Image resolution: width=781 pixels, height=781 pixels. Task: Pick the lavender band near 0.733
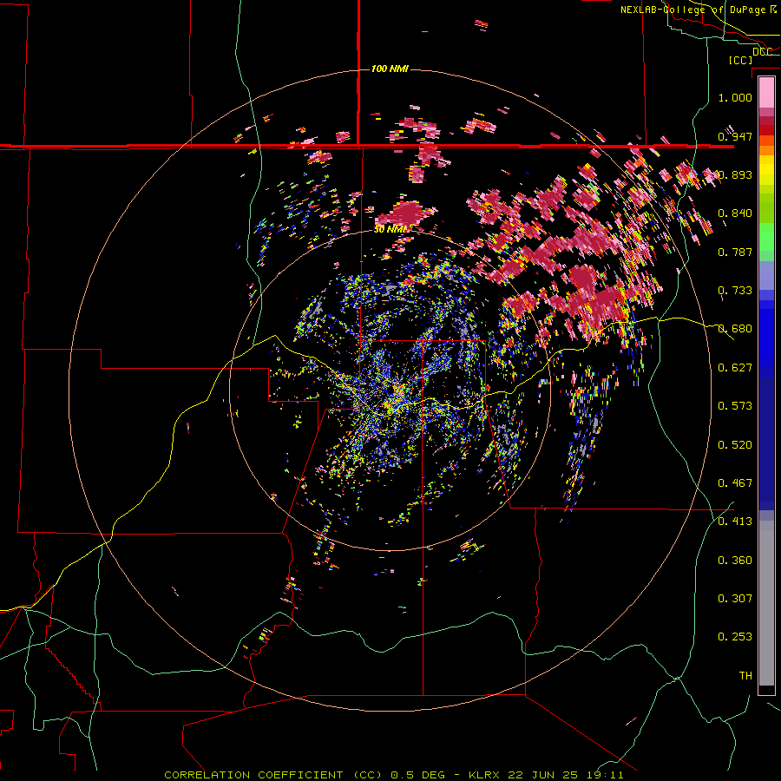(x=766, y=275)
